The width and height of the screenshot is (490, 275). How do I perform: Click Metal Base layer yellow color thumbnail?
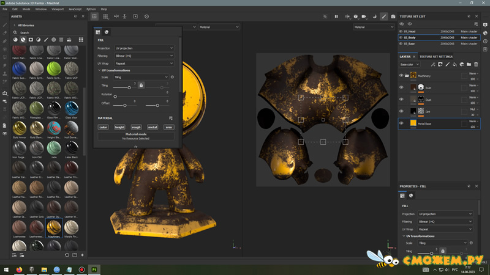[413, 123]
